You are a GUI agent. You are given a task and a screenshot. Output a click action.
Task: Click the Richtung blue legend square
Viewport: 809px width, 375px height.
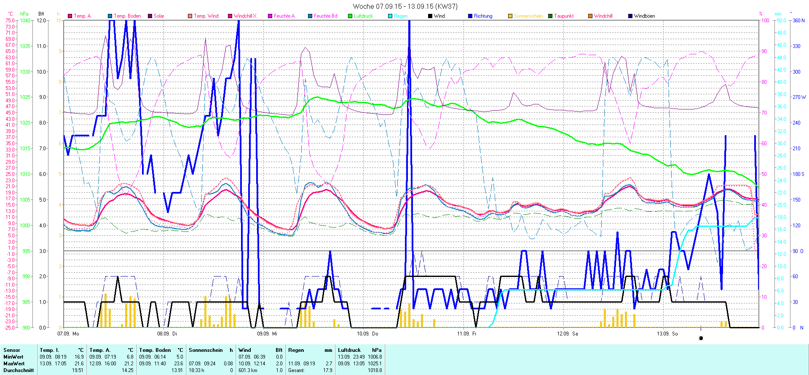coord(470,16)
